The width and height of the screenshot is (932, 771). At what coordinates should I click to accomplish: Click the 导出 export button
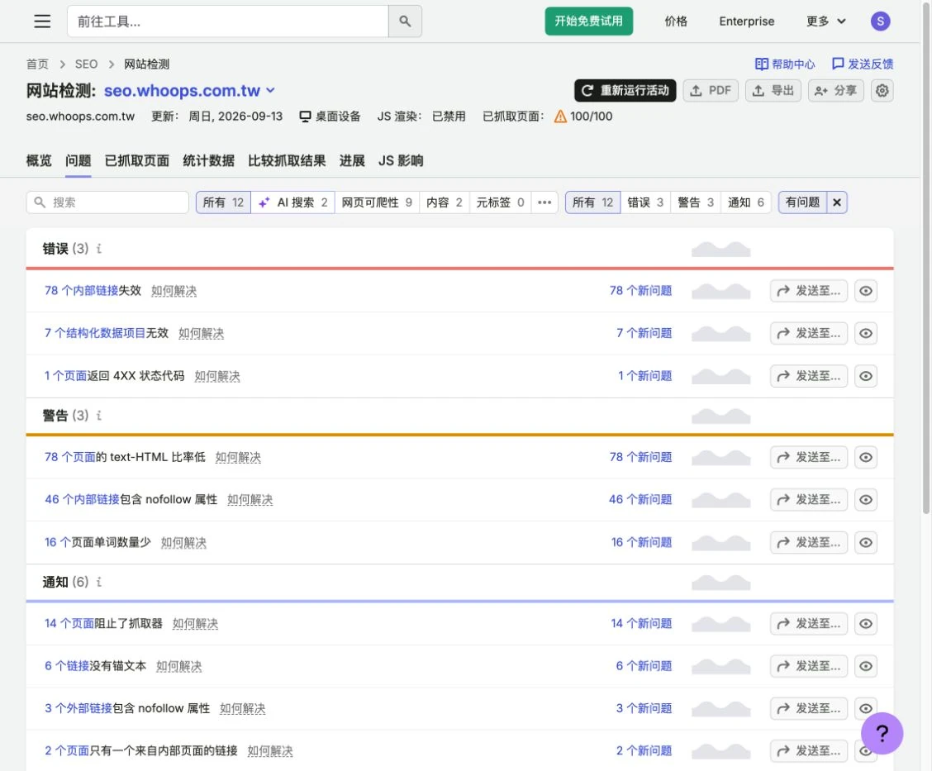coord(773,90)
